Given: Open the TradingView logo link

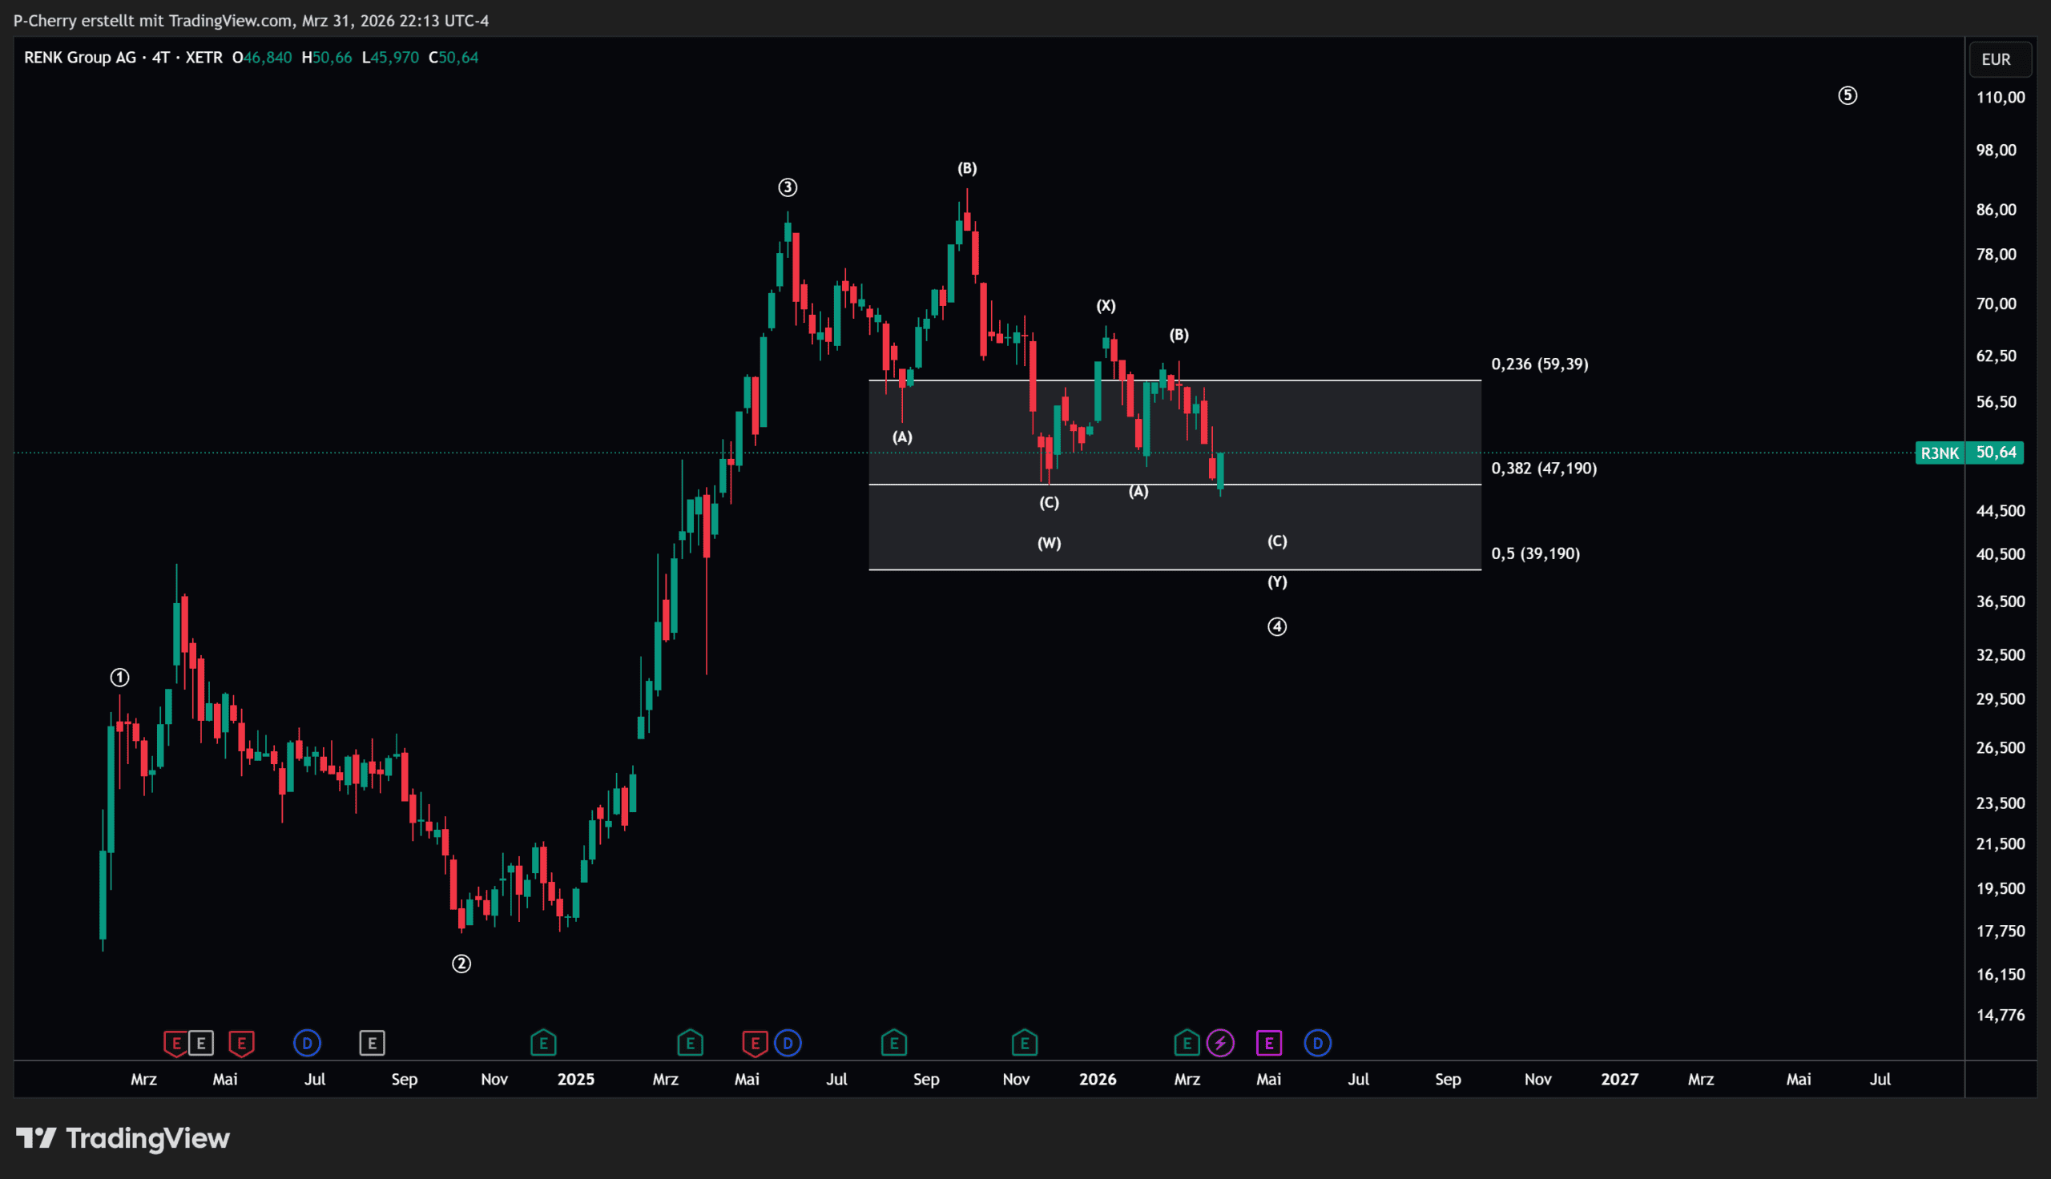Looking at the screenshot, I should (123, 1138).
